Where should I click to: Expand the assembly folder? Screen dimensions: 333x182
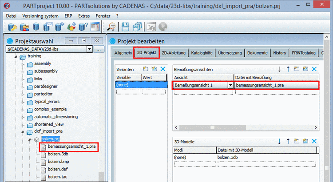click(23, 64)
